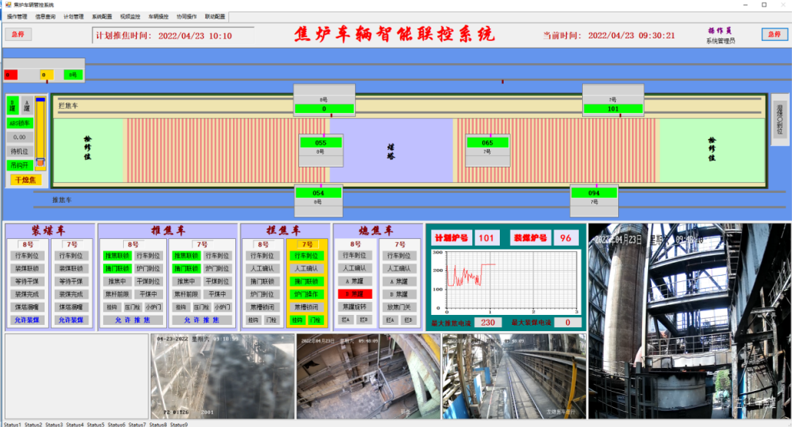
Task: Toggle green 摘门联锁 under 推焦车 7号
Action: pyautogui.click(x=186, y=269)
